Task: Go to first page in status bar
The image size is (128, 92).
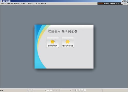Action: pos(28,90)
